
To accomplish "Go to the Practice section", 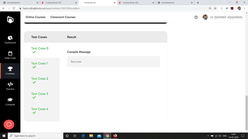I will (x=10, y=86).
